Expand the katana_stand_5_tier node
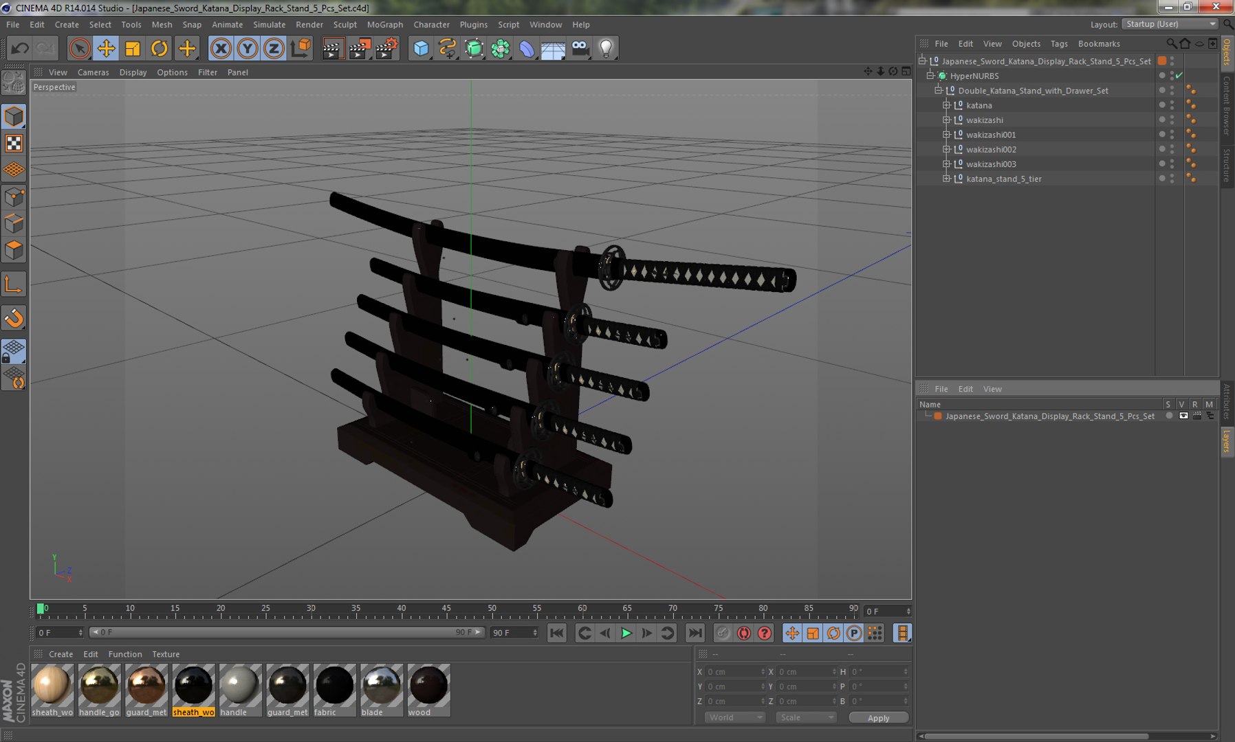Viewport: 1235px width, 742px height. (946, 179)
